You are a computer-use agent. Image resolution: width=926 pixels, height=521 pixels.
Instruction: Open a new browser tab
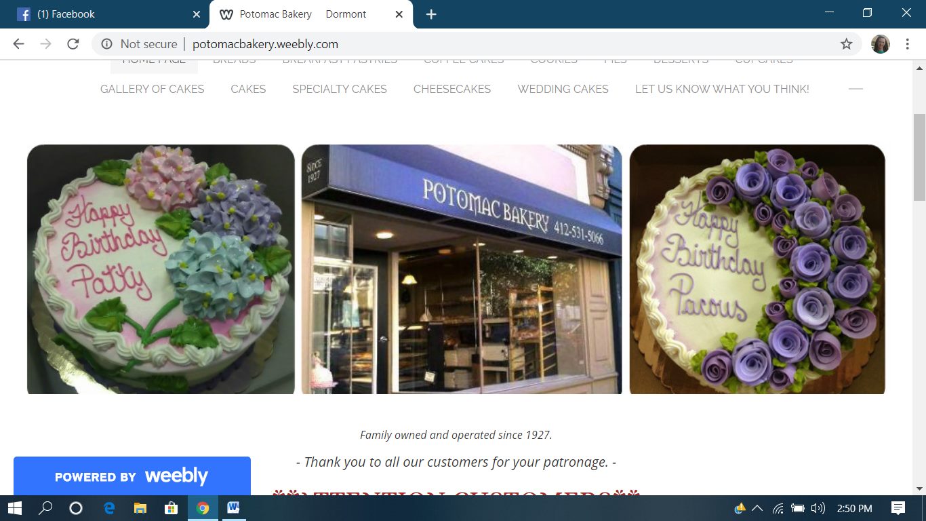431,14
